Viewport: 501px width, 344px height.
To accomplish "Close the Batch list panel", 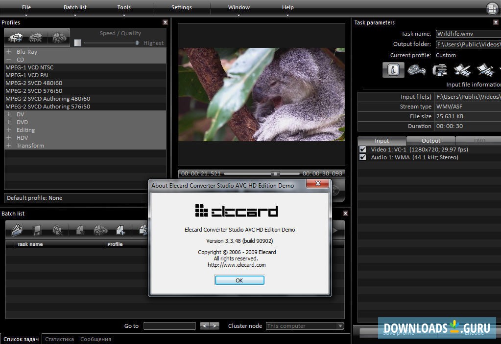I will (x=345, y=213).
